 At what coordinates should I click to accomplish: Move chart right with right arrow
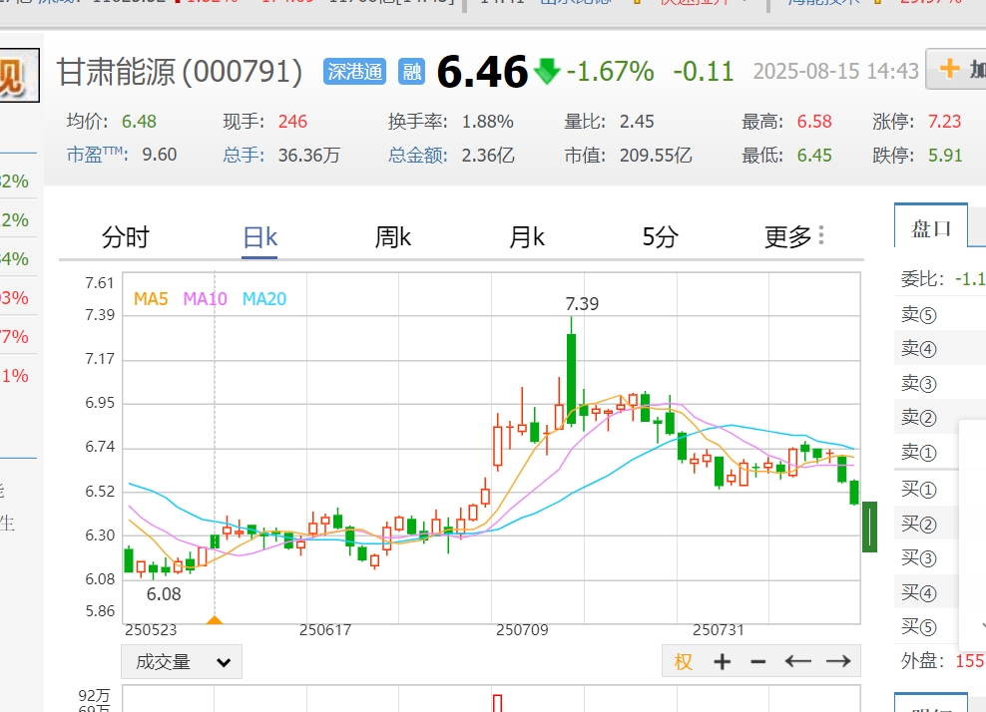click(838, 661)
